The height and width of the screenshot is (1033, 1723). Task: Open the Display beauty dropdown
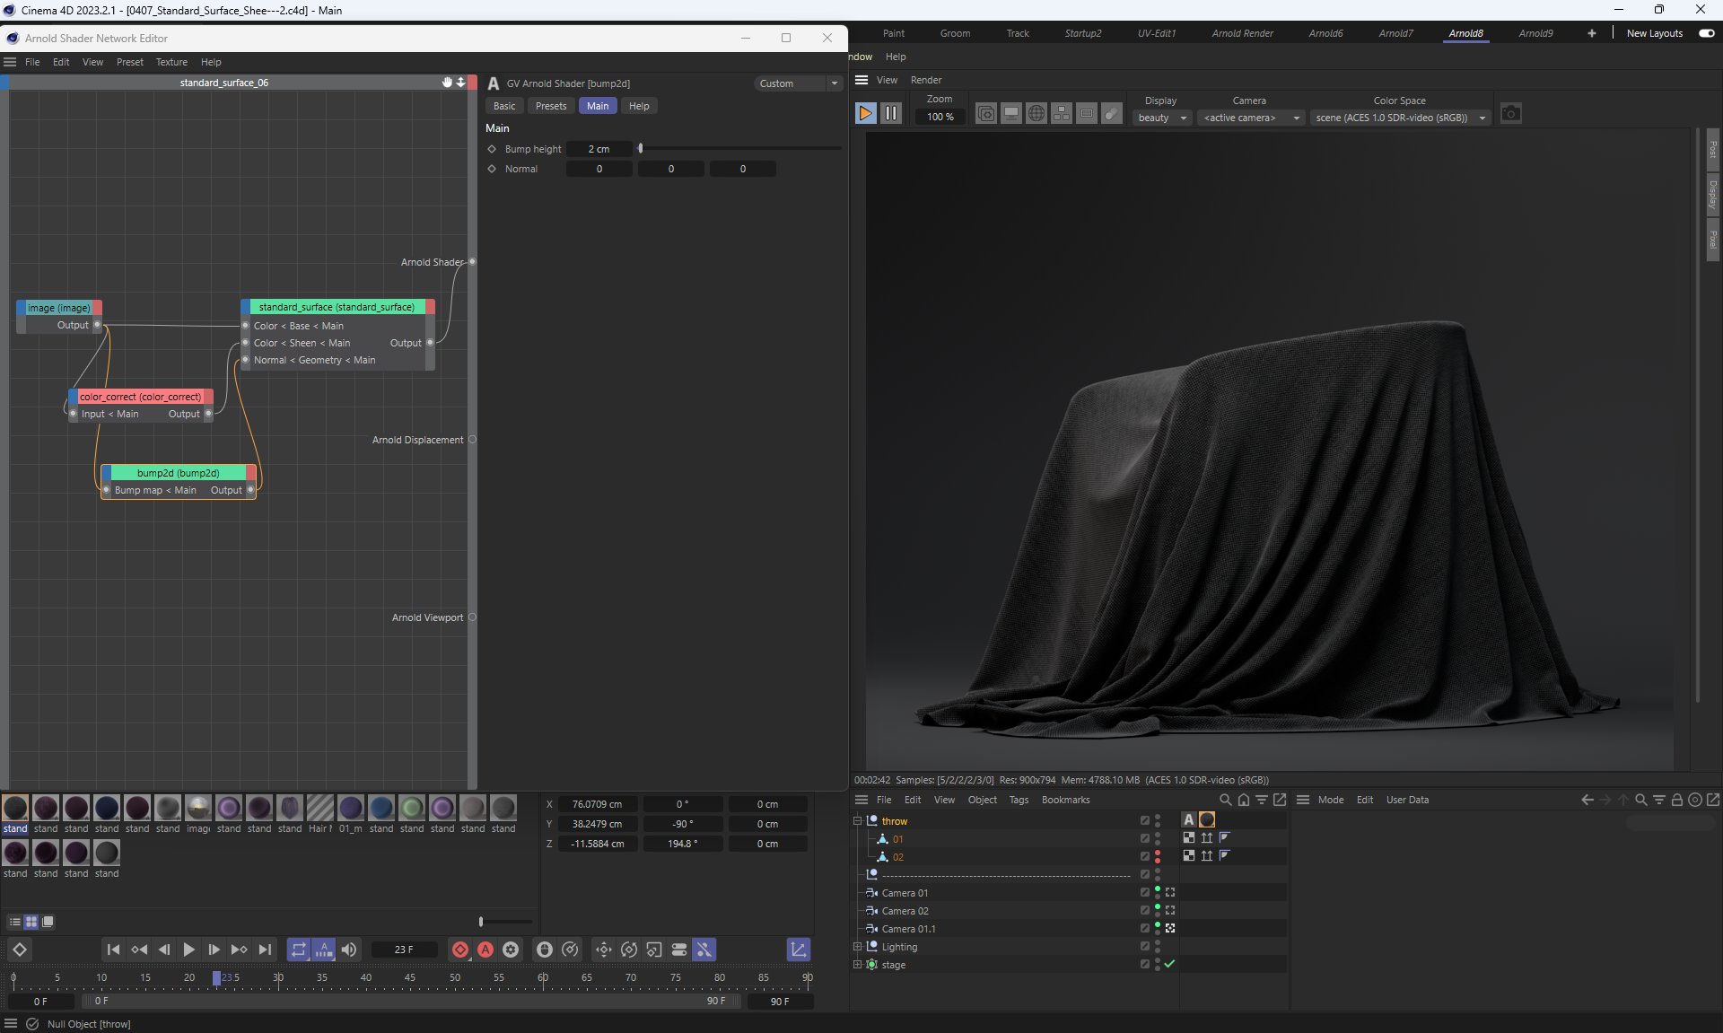pyautogui.click(x=1162, y=118)
